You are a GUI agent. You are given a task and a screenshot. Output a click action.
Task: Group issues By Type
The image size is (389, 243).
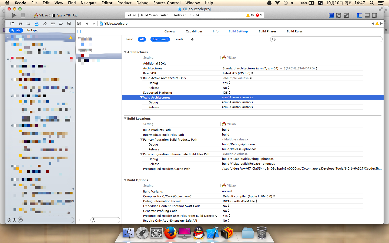32,30
